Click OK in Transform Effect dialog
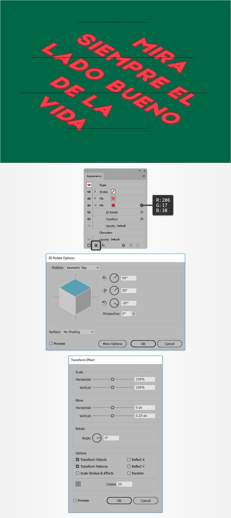 pos(119,501)
